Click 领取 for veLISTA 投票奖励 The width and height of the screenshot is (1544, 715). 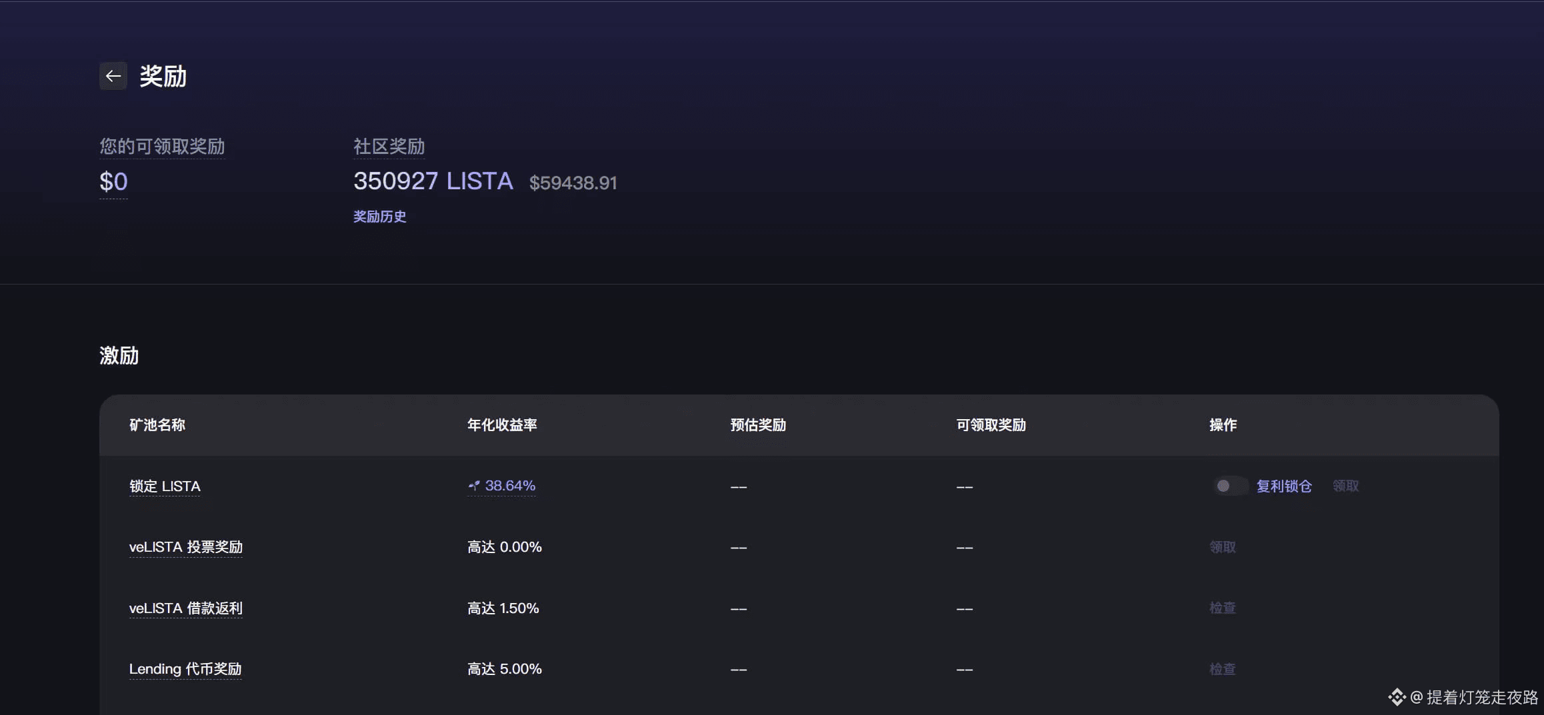[1221, 546]
